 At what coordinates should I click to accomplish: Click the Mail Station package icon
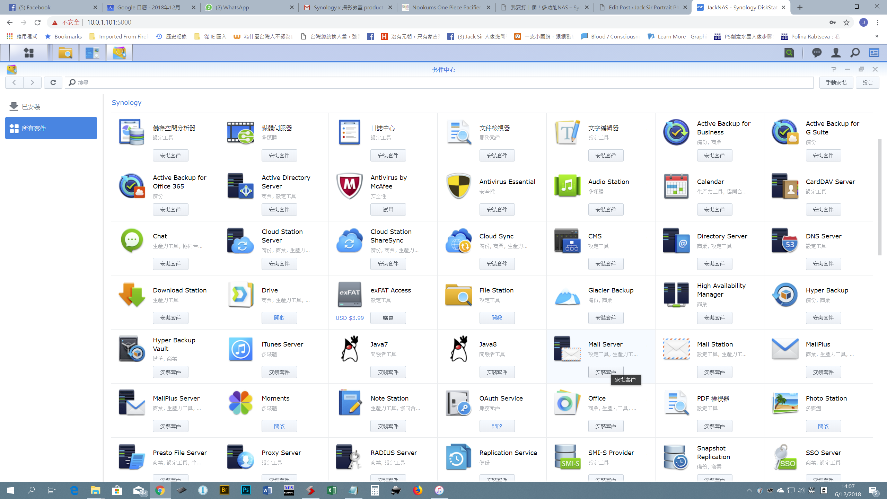[676, 349]
